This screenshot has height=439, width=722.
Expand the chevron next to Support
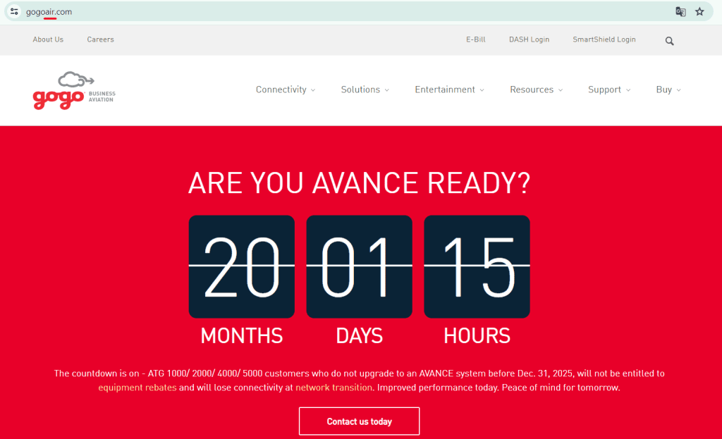coord(628,90)
